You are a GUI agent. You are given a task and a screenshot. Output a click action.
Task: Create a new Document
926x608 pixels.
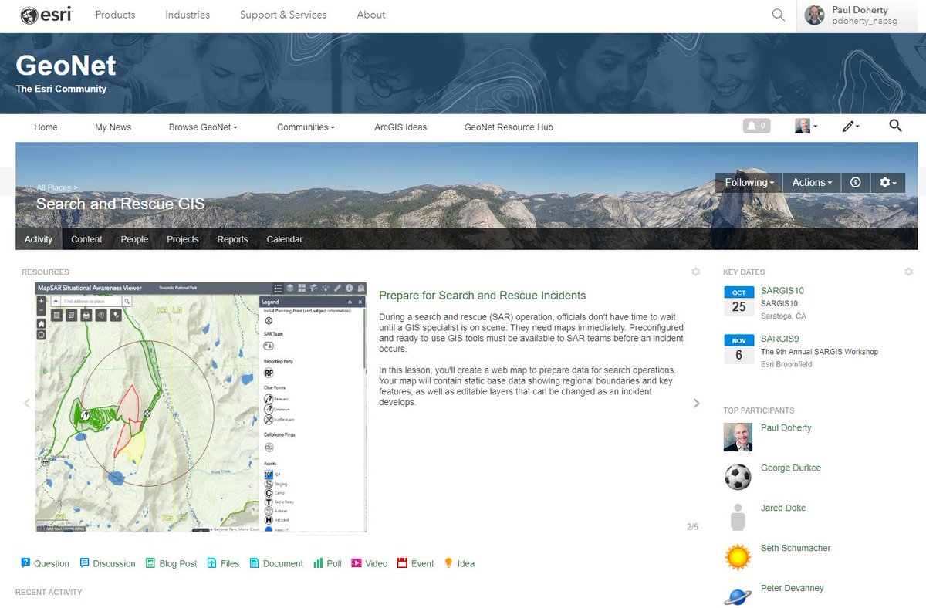click(276, 564)
